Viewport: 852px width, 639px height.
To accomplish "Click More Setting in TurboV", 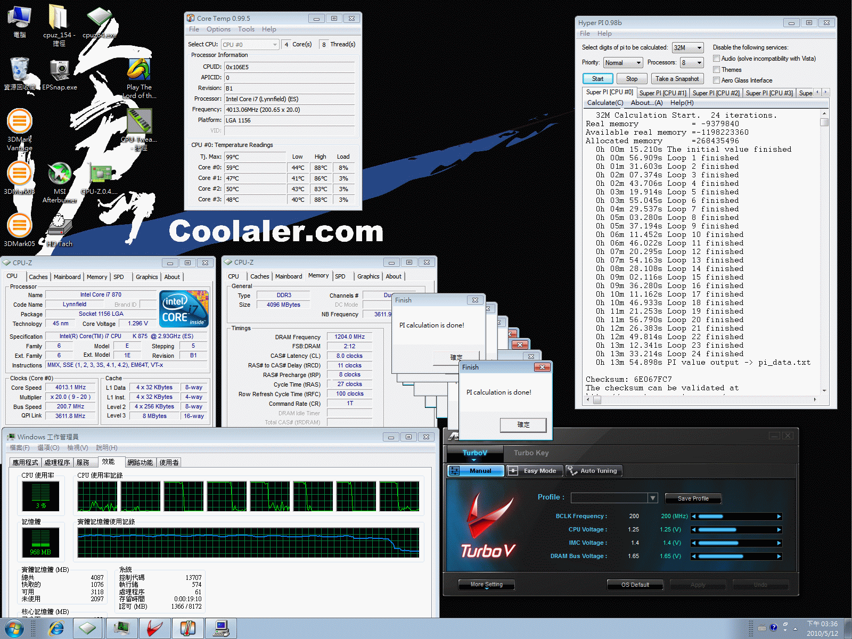I will pos(486,585).
